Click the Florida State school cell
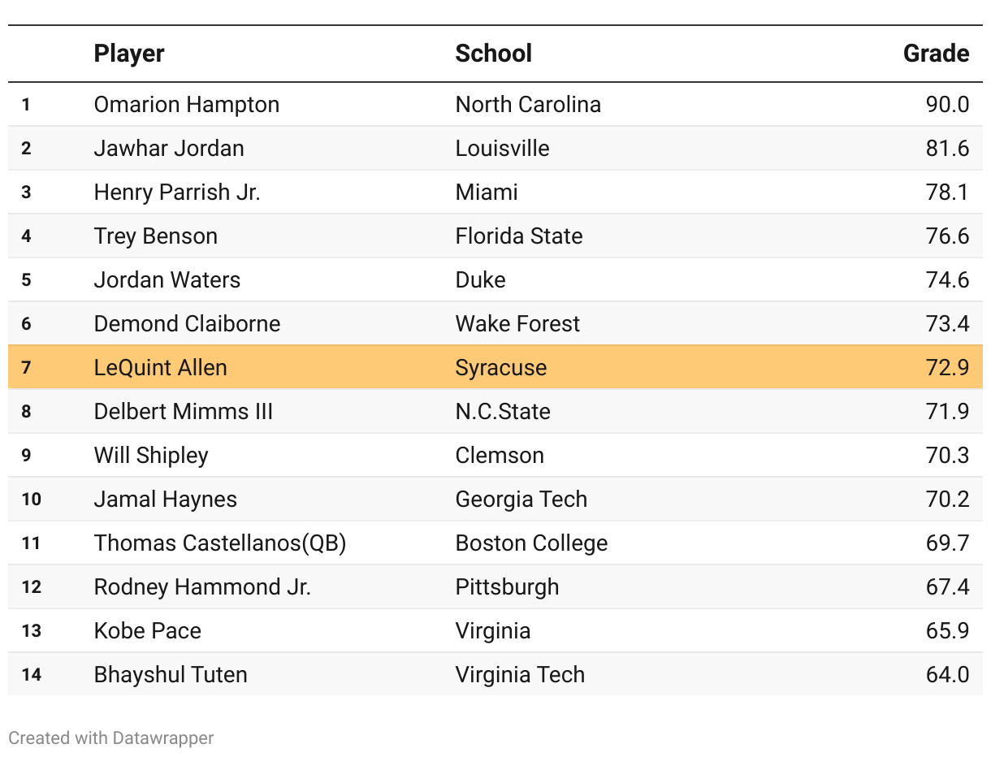The height and width of the screenshot is (757, 991). point(519,236)
